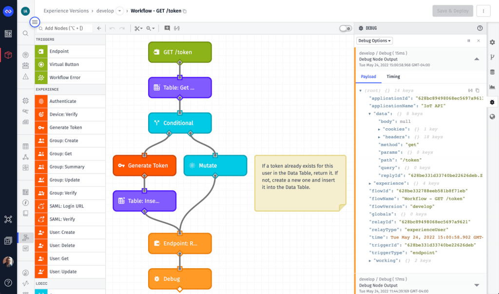
Task: Open the Experience Versions breadcrumb link
Action: 66,11
